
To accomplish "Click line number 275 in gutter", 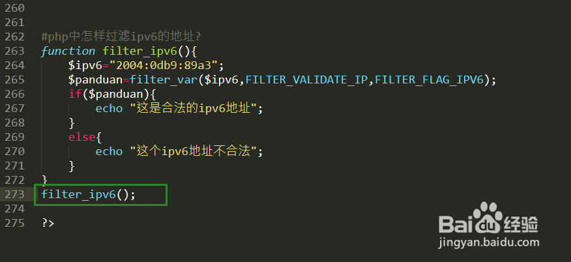I will click(x=14, y=223).
